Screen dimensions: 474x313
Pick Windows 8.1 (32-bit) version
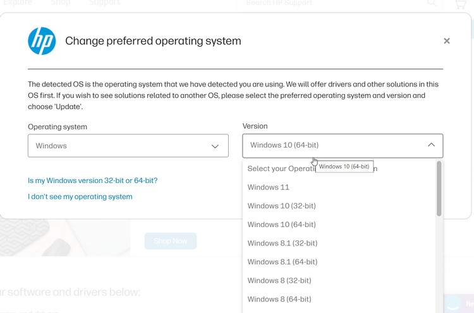[x=282, y=243]
